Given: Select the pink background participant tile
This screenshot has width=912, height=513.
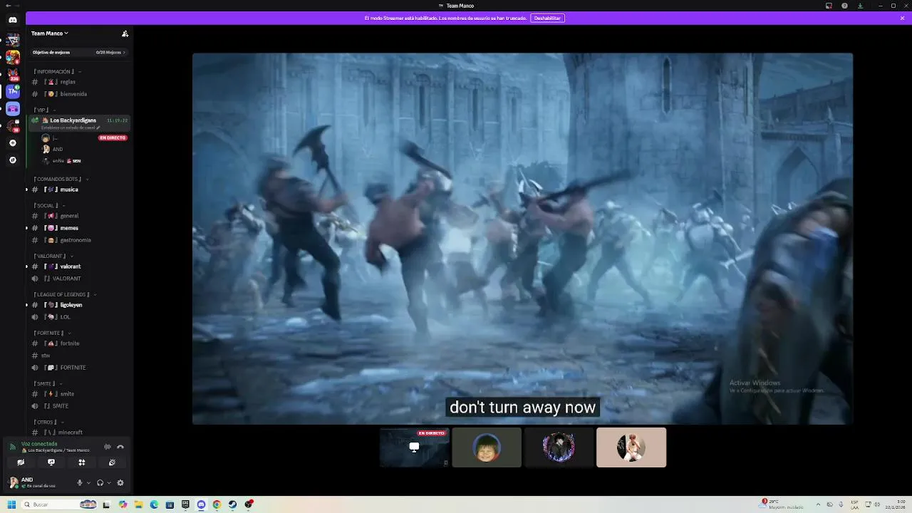Looking at the screenshot, I should click(631, 447).
